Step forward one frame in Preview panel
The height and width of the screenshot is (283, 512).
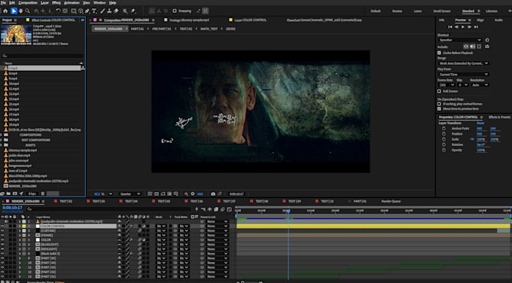[x=470, y=27]
